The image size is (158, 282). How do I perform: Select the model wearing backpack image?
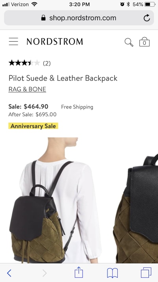(x=56, y=200)
